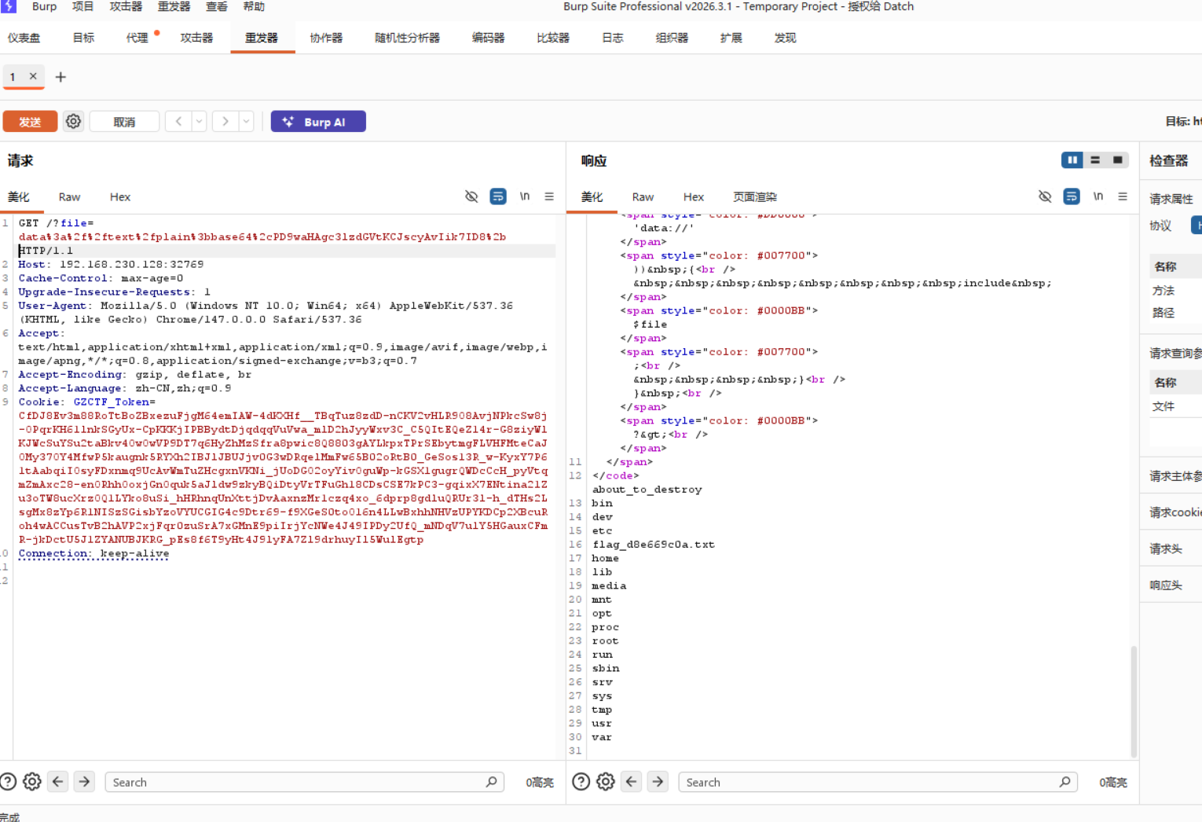Click the about_to_destroy line in response
The image size is (1202, 822).
[x=647, y=490]
